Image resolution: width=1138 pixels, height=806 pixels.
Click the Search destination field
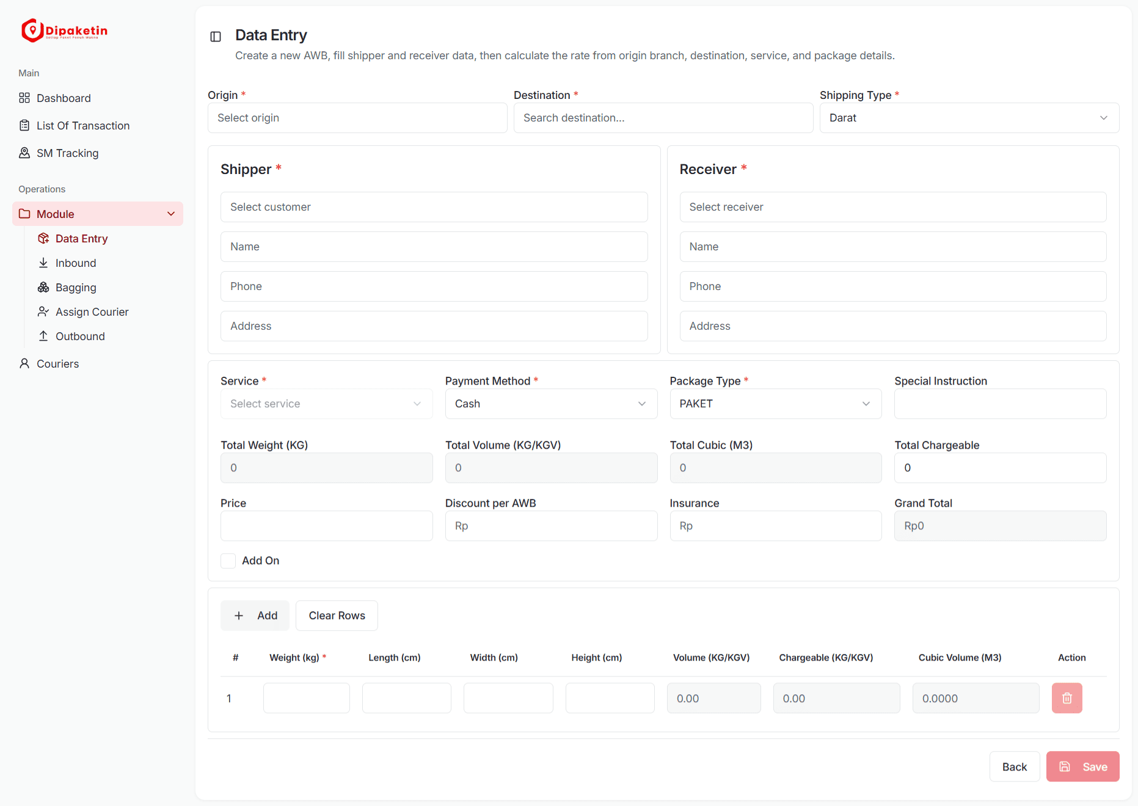coord(663,118)
